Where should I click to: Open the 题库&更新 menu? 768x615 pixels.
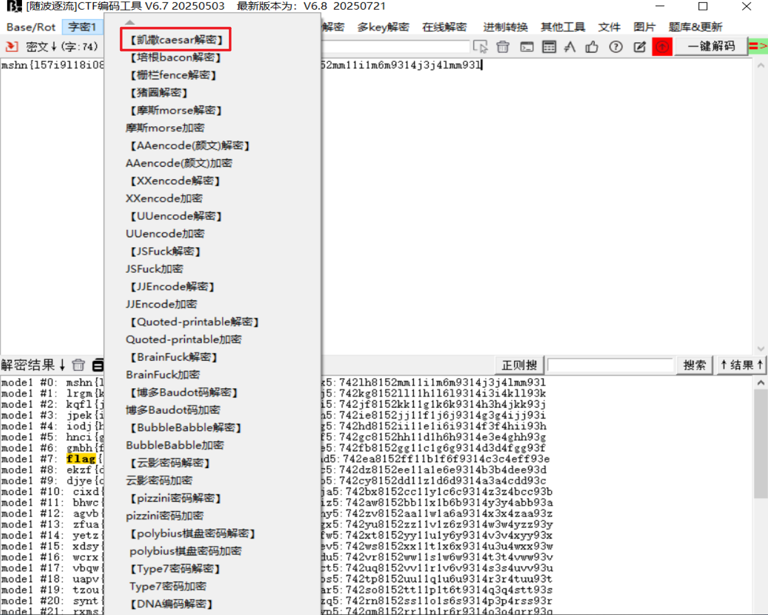point(695,27)
